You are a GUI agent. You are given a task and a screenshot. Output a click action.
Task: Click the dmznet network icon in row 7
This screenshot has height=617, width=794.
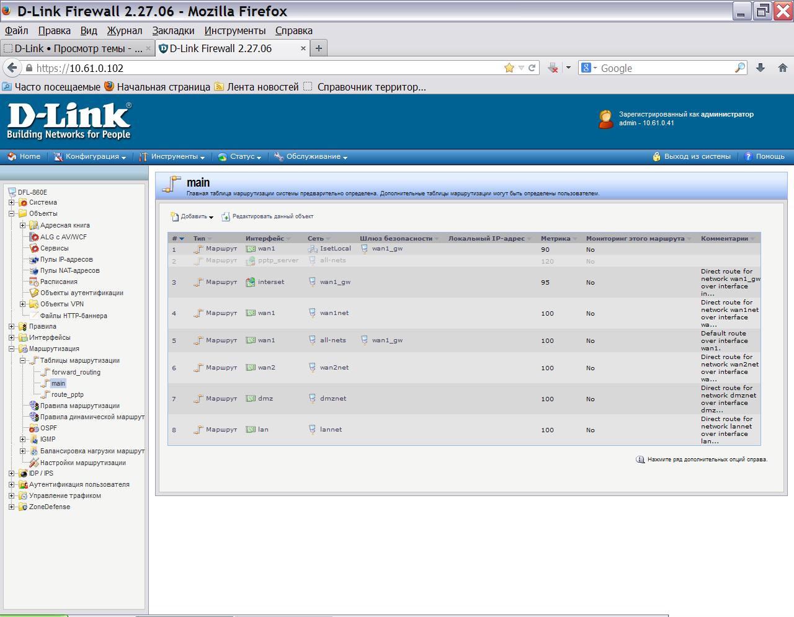[x=312, y=399]
